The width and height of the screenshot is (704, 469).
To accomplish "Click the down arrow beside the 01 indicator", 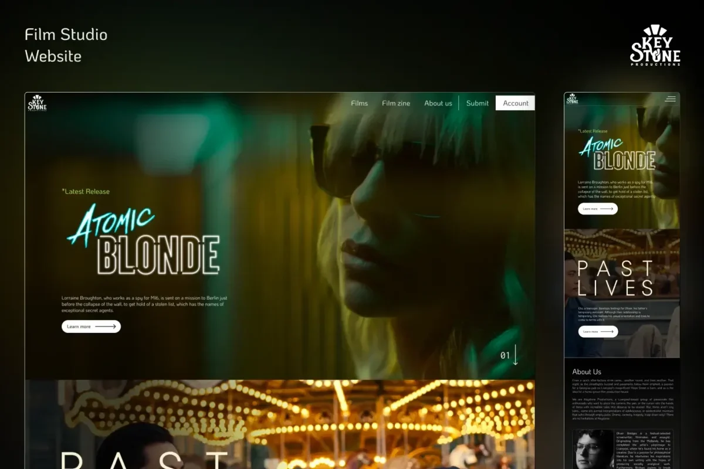I will point(516,355).
